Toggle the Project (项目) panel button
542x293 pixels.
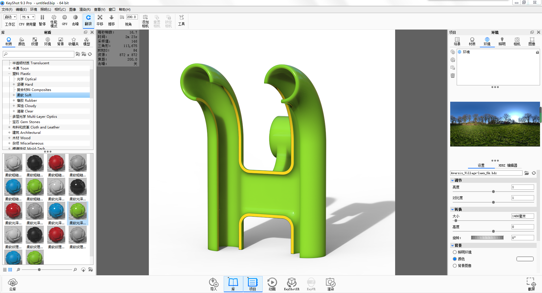point(253,284)
